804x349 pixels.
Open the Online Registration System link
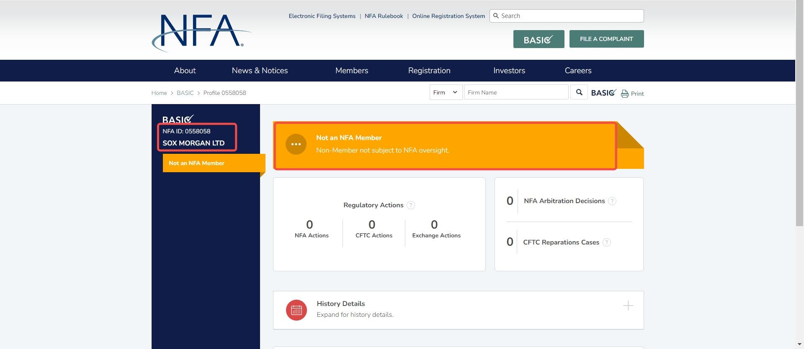448,16
